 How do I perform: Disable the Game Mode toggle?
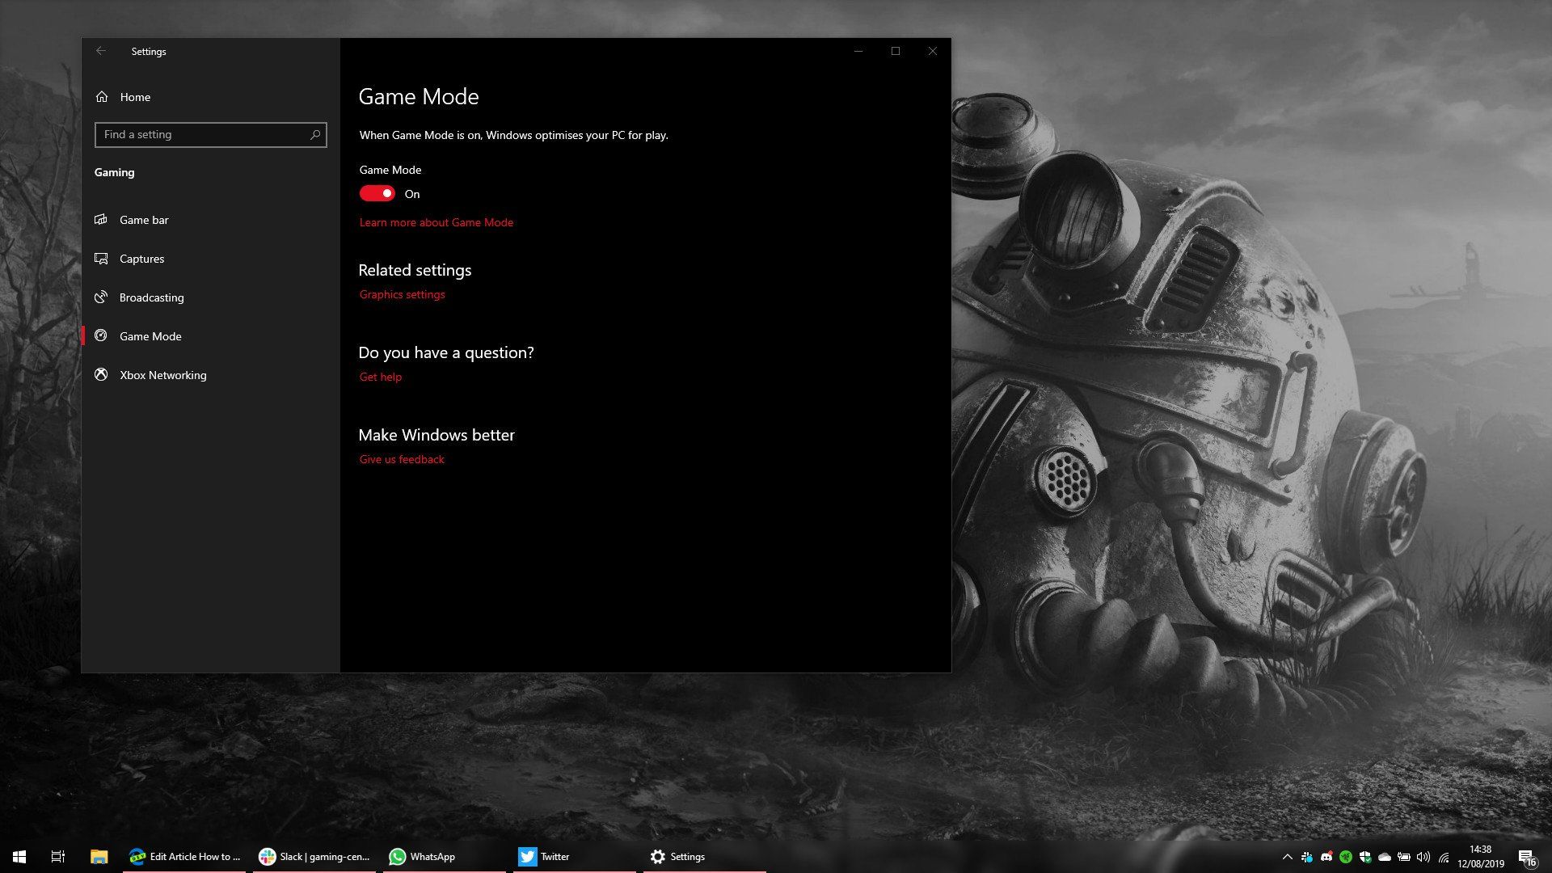[x=377, y=193]
